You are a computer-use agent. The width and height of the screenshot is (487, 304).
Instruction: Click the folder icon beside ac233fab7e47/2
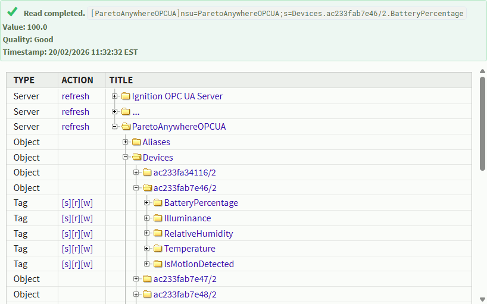(x=147, y=279)
